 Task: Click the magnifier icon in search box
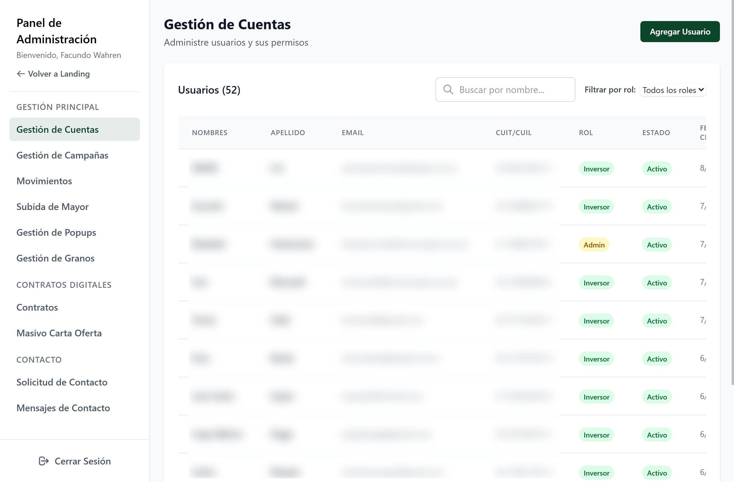click(448, 90)
